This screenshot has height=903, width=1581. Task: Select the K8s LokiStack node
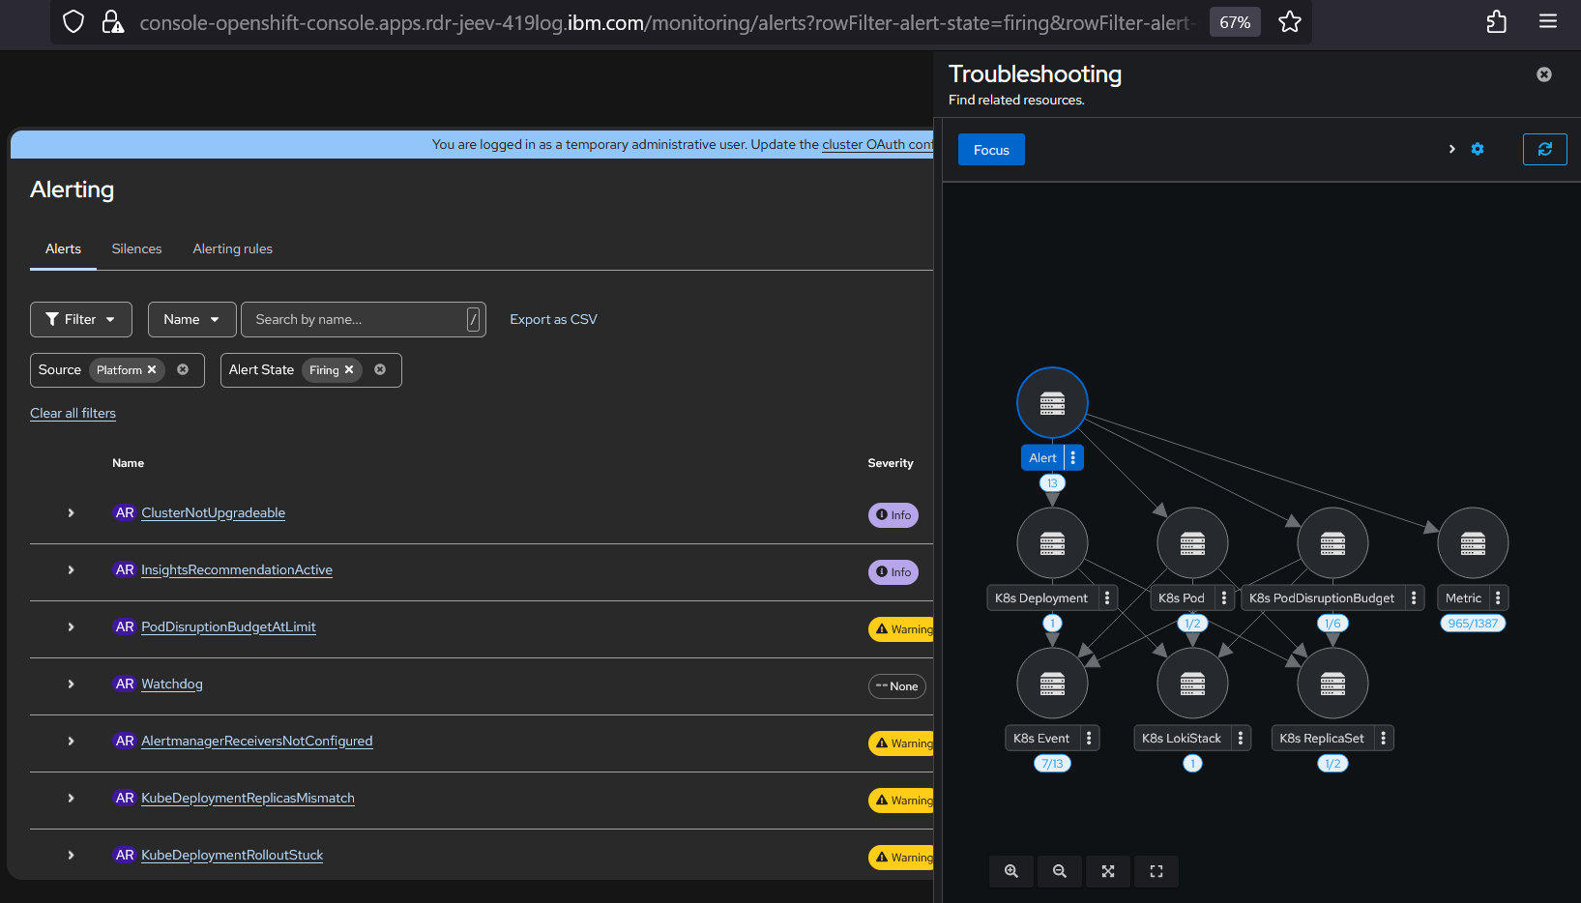1192,684
